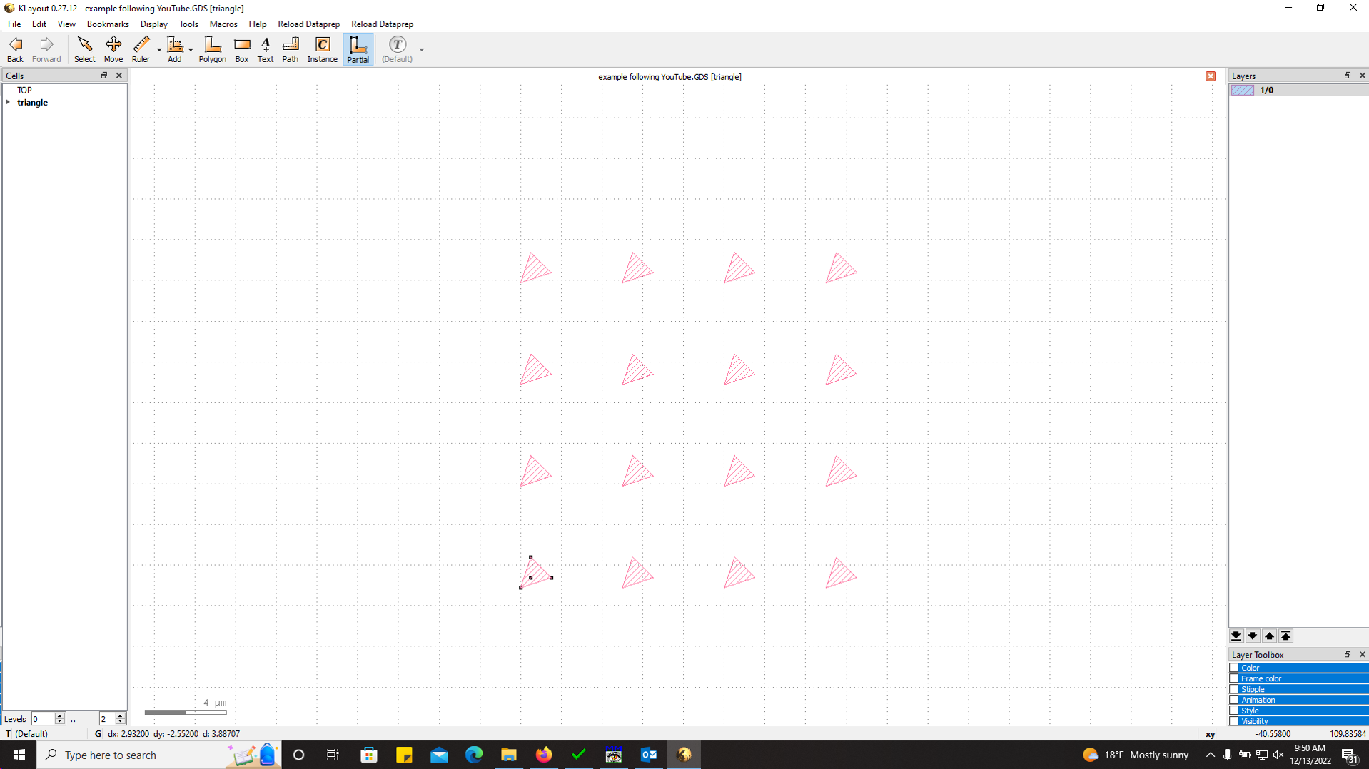Open the Bookmarks menu
Viewport: 1369px width, 769px height.
(107, 24)
